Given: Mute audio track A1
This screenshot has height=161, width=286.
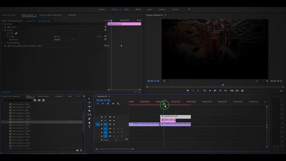Looking at the screenshot, I should pos(114,129).
